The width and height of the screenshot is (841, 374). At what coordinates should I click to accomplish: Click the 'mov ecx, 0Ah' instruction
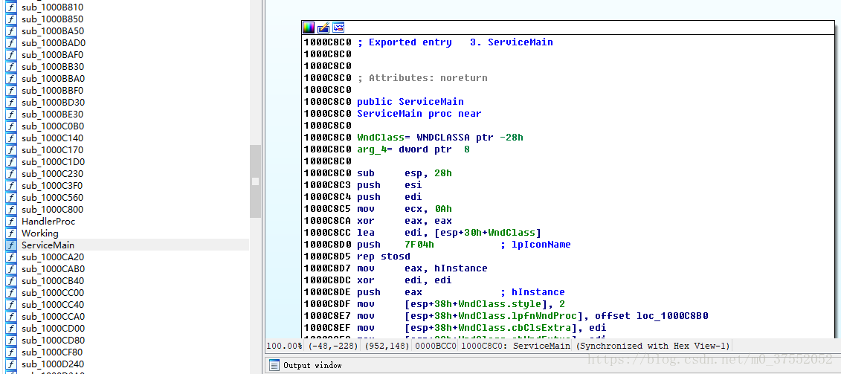pyautogui.click(x=405, y=209)
